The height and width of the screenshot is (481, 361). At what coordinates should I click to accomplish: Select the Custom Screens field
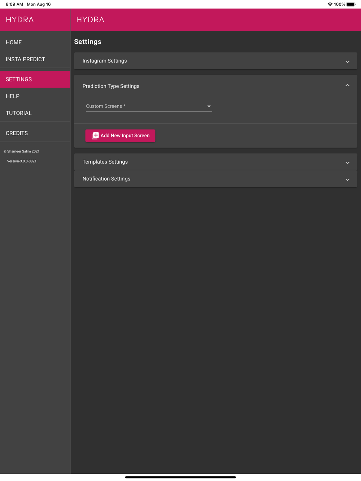point(149,106)
